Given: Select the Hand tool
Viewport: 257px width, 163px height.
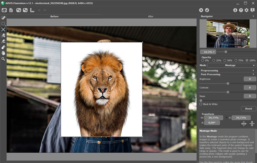Looking at the screenshot, I should tap(3, 53).
